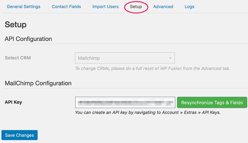Click the API Configuration section heading

click(28, 39)
